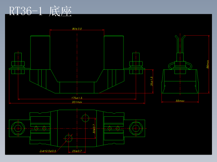Click the upper mounting hole circle in plan view
Screen dimensions: 217x162
tap(85, 118)
